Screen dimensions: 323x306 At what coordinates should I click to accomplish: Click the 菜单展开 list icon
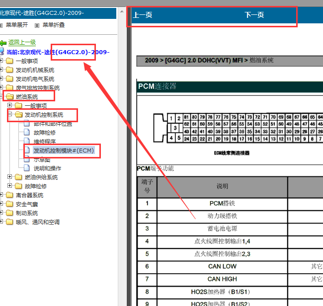1,25
